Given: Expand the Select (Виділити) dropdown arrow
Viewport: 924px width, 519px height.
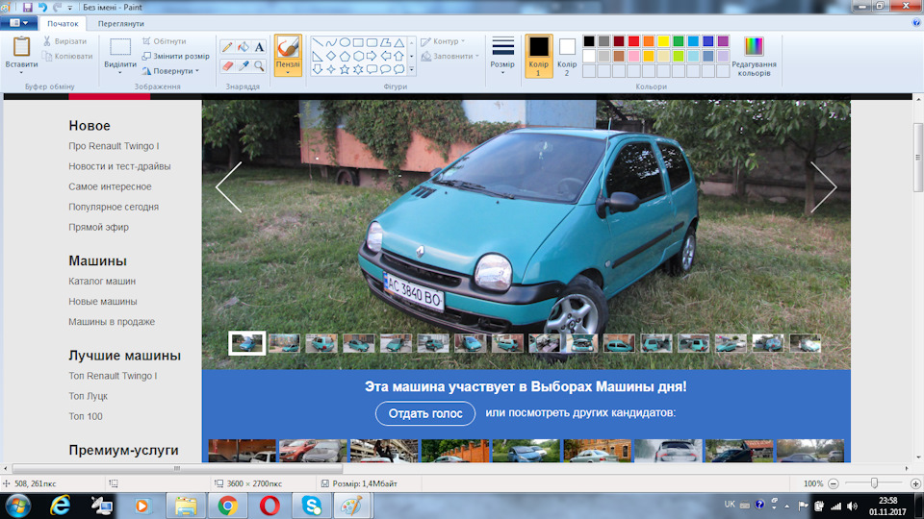Looking at the screenshot, I should tap(120, 72).
